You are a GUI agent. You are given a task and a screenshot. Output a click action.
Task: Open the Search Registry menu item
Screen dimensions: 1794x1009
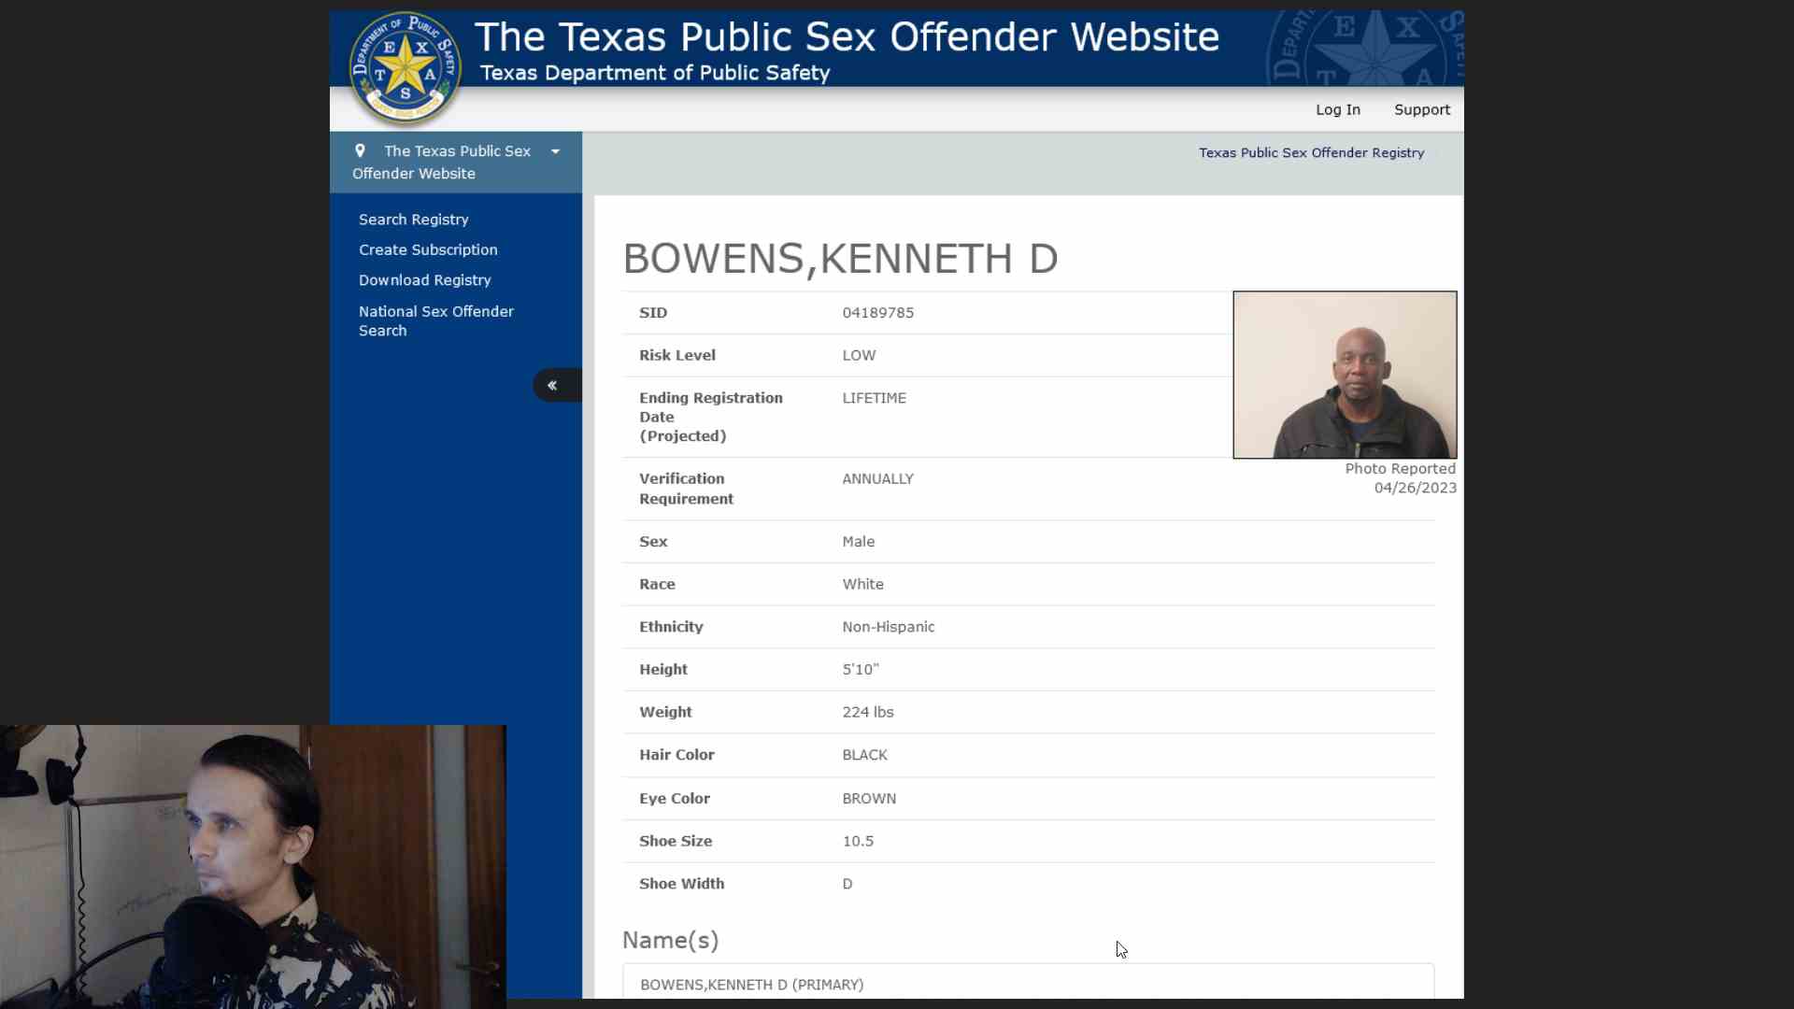[x=413, y=220]
